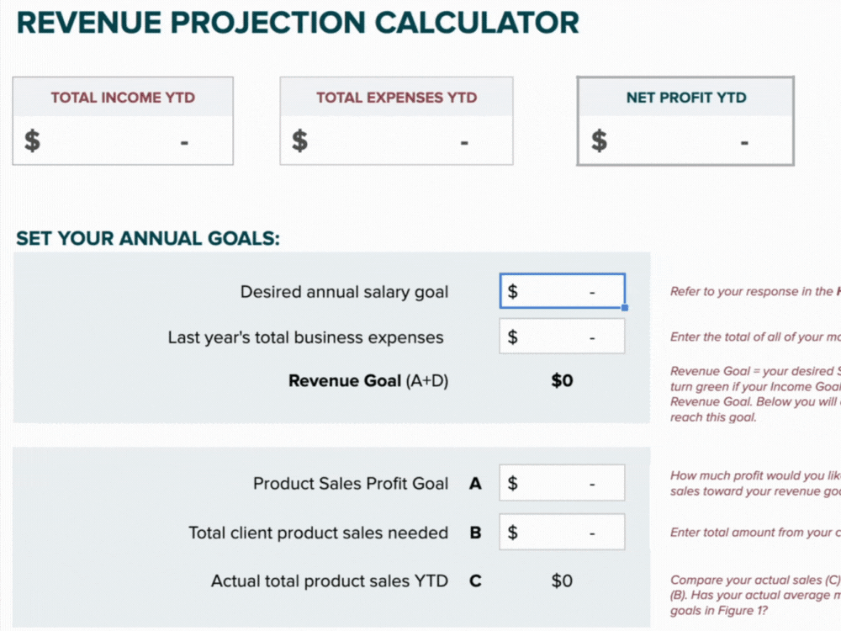Select the Desired annual salary goal cell
This screenshot has width=841, height=631.
(562, 291)
